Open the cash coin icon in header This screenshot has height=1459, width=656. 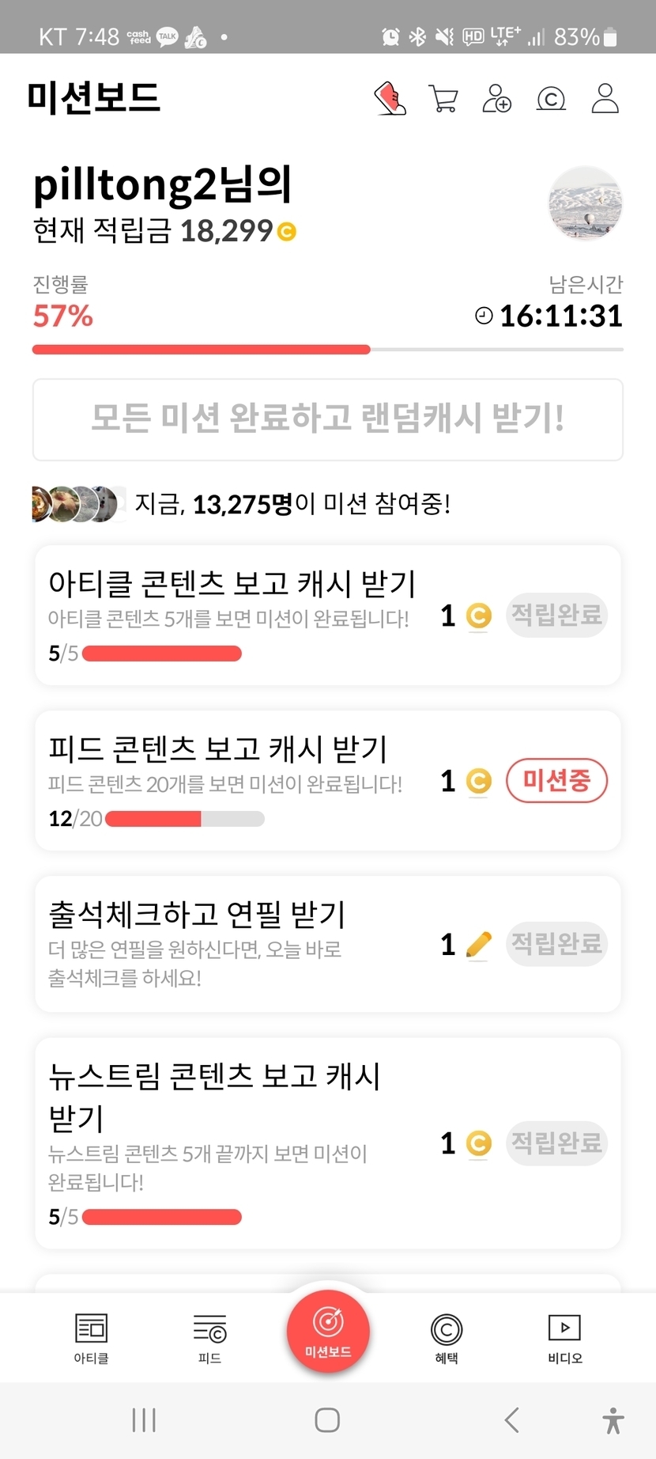click(551, 99)
